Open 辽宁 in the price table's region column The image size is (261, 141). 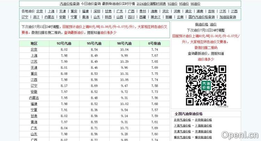click(34, 86)
